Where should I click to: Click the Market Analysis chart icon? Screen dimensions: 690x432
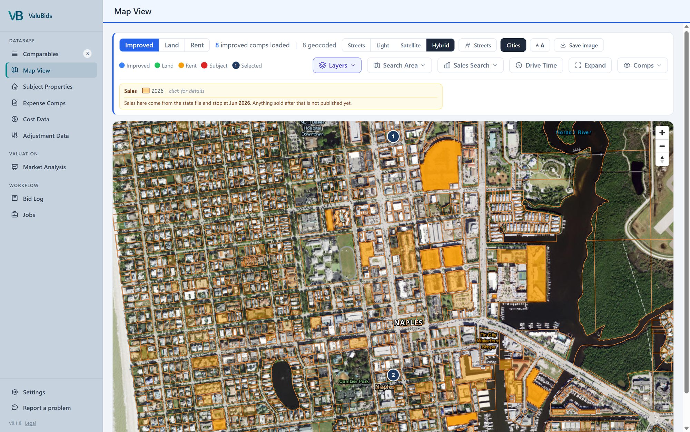pos(14,167)
